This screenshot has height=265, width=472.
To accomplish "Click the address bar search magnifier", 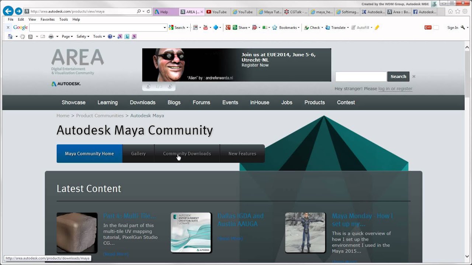I will click(139, 11).
